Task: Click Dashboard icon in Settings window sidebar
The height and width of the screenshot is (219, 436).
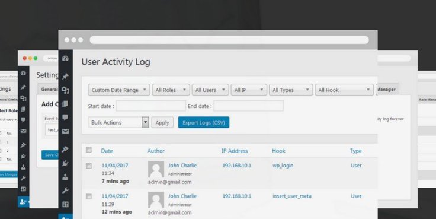Action: (x=23, y=73)
